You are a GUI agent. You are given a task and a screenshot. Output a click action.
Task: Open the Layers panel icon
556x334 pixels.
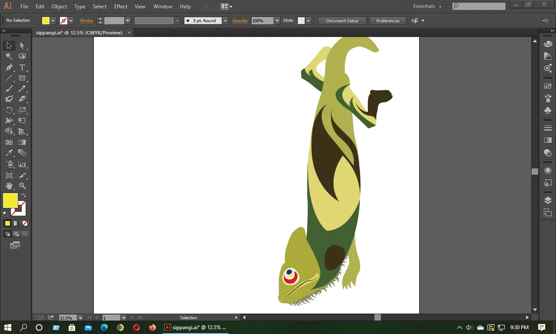[548, 200]
